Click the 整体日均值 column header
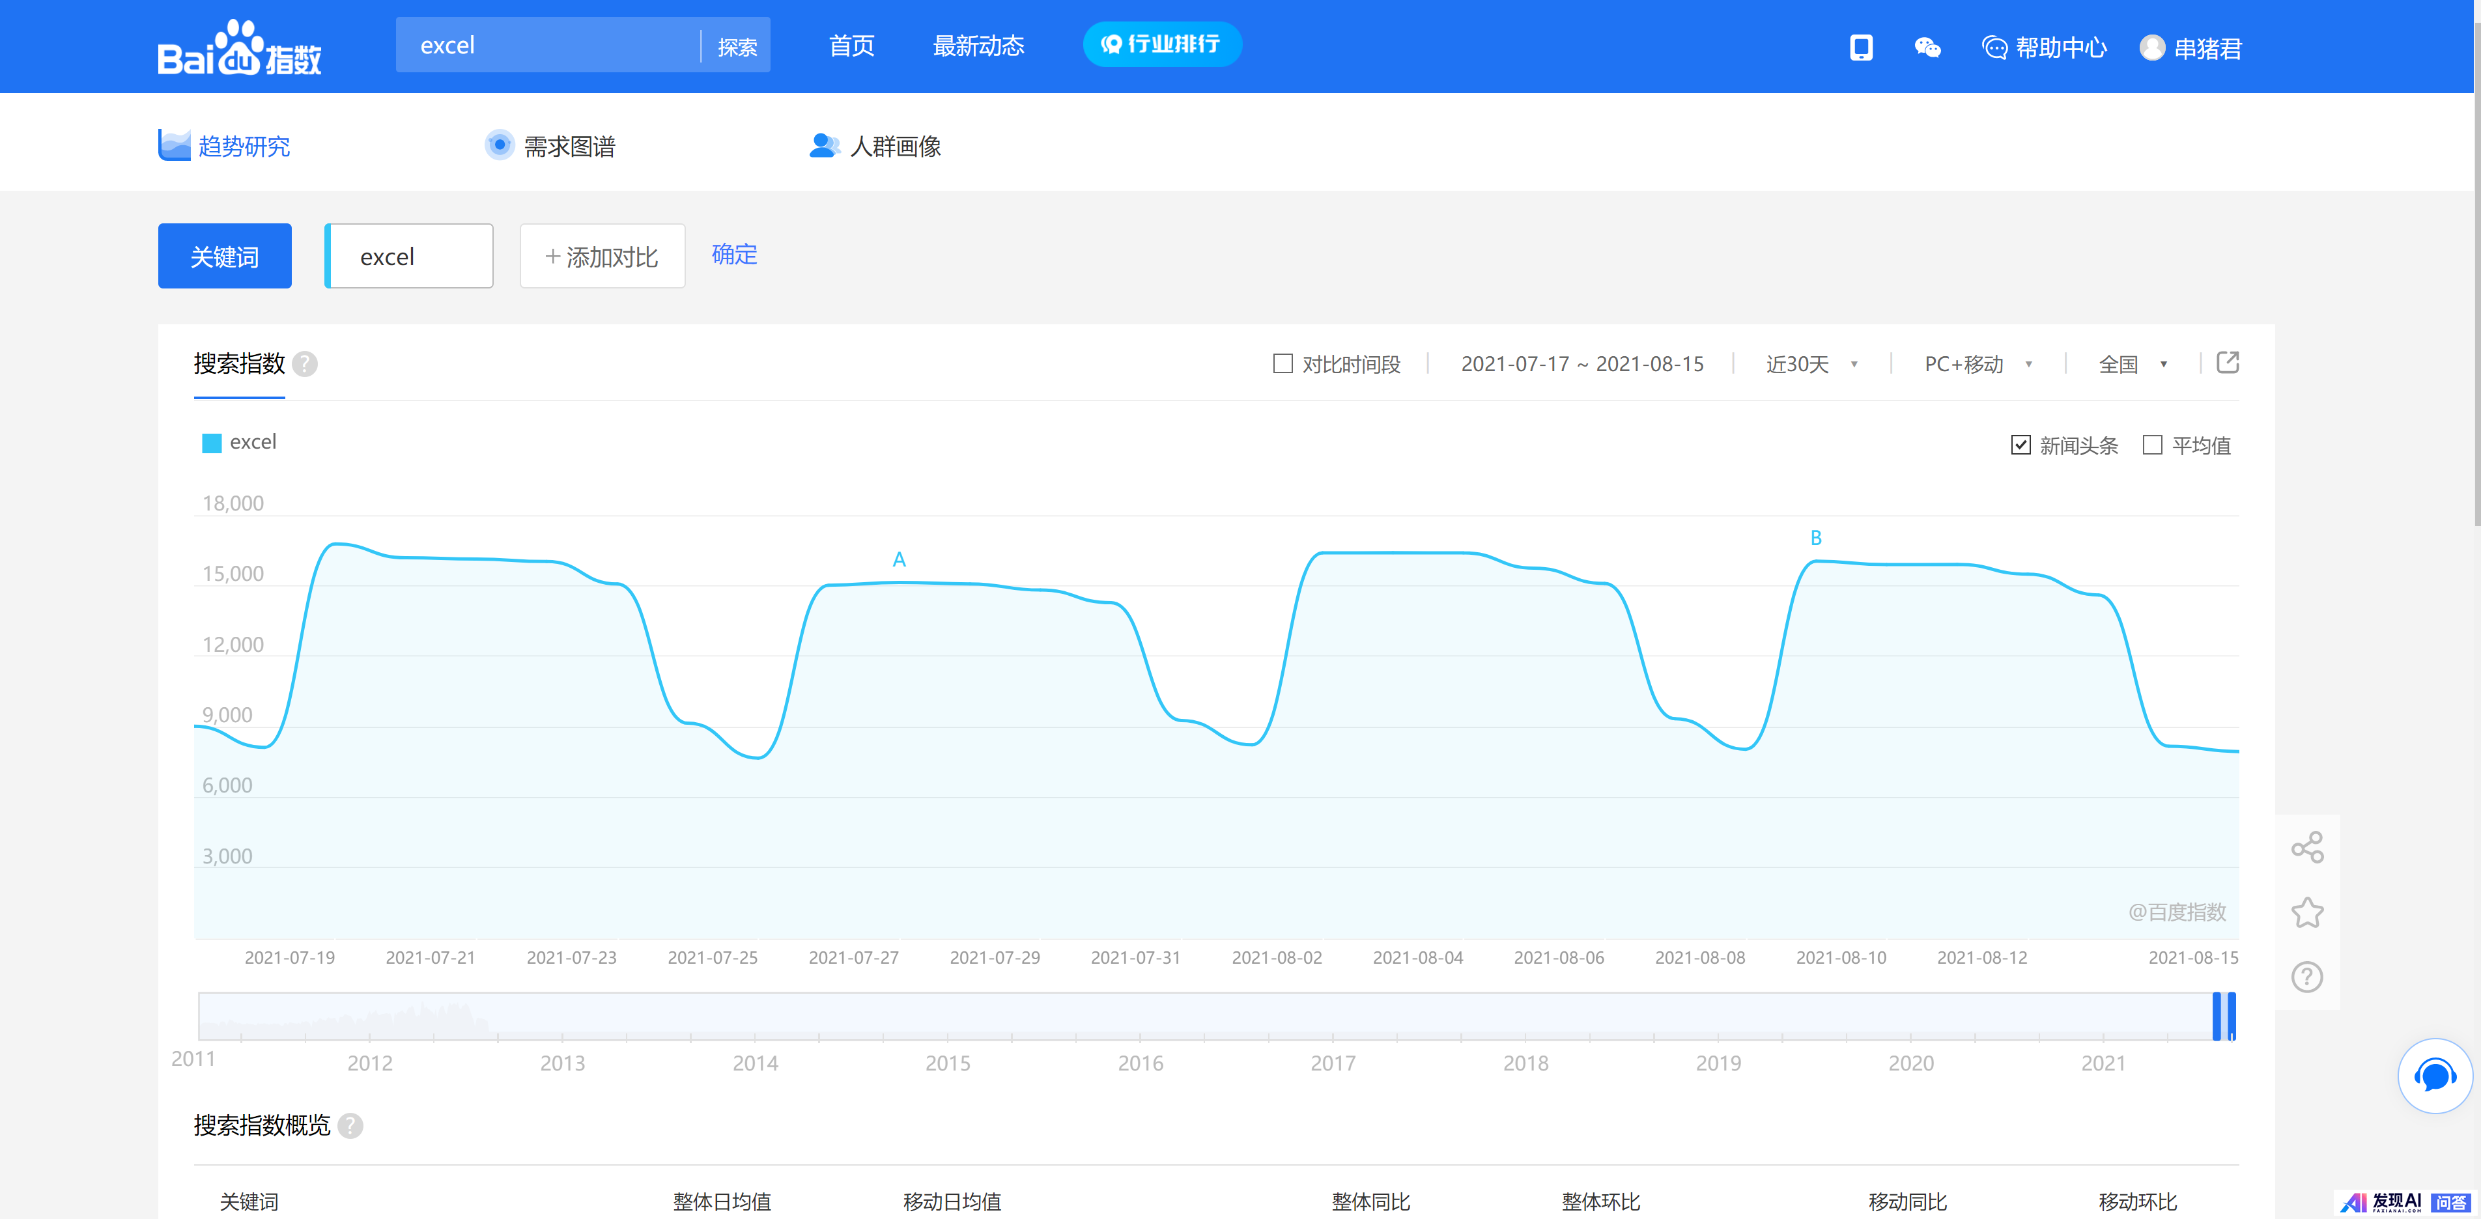The width and height of the screenshot is (2481, 1219). coord(722,1201)
